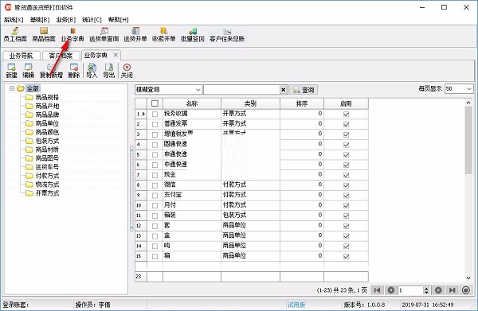Open the 统计[C] menu
The image size is (478, 311).
[x=92, y=20]
